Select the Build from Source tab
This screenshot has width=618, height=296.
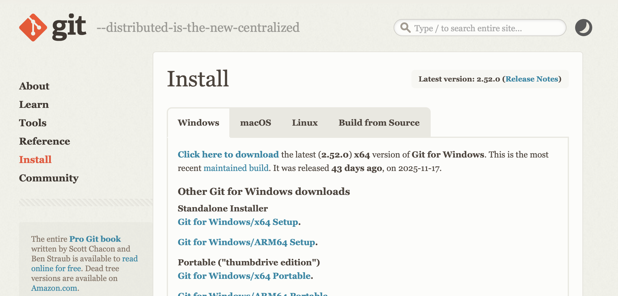(x=379, y=123)
